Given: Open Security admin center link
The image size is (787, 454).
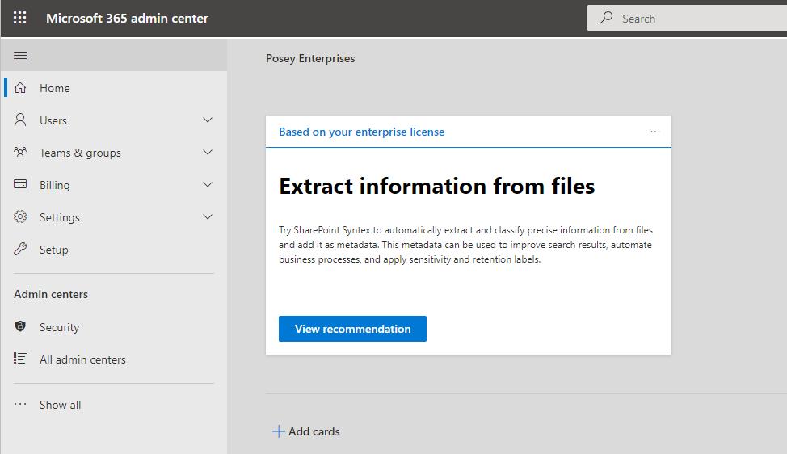Looking at the screenshot, I should [115, 327].
